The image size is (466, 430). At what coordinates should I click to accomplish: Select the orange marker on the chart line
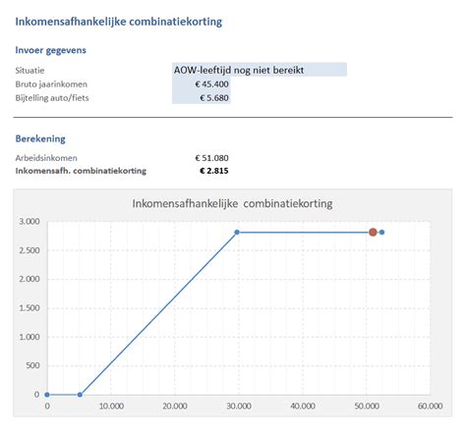[373, 233]
